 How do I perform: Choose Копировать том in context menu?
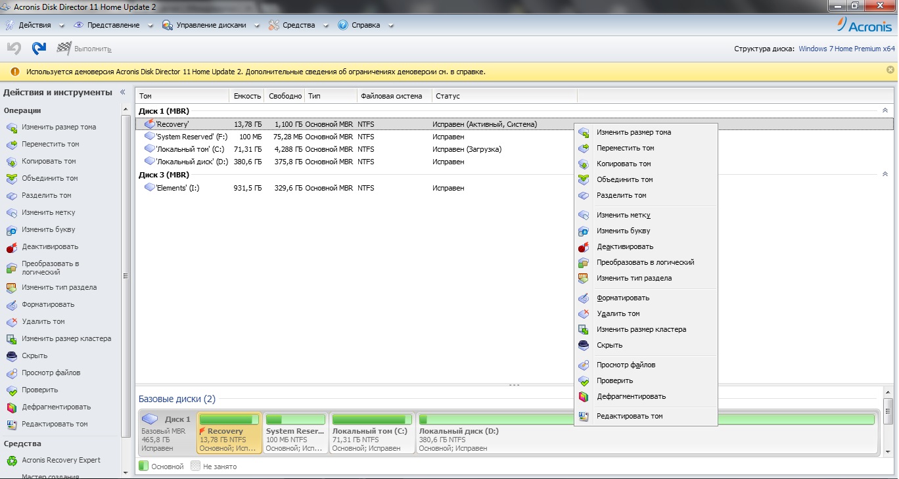[645, 164]
